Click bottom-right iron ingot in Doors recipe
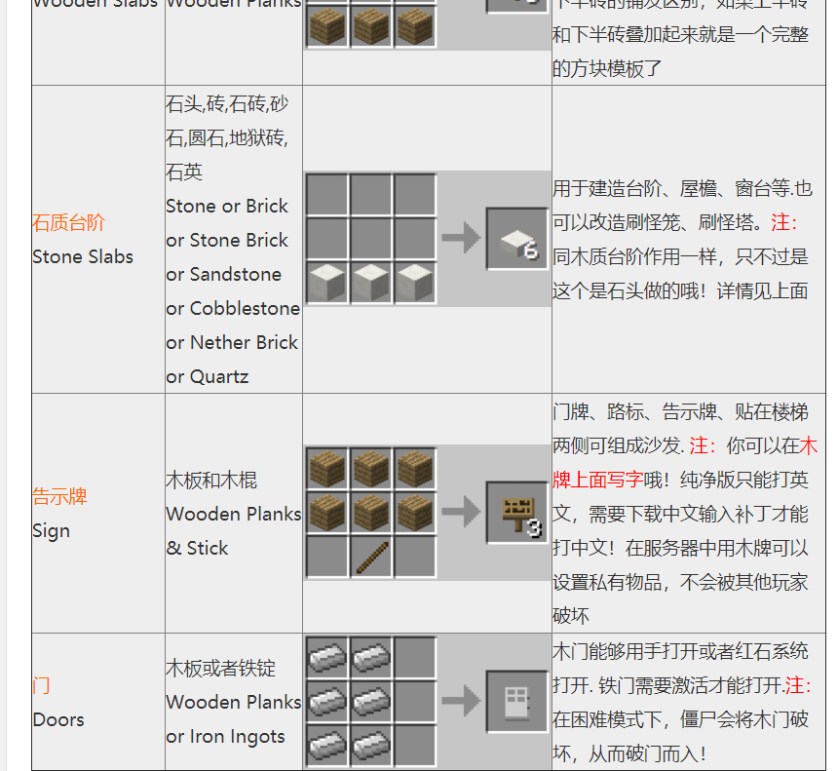 coord(371,745)
